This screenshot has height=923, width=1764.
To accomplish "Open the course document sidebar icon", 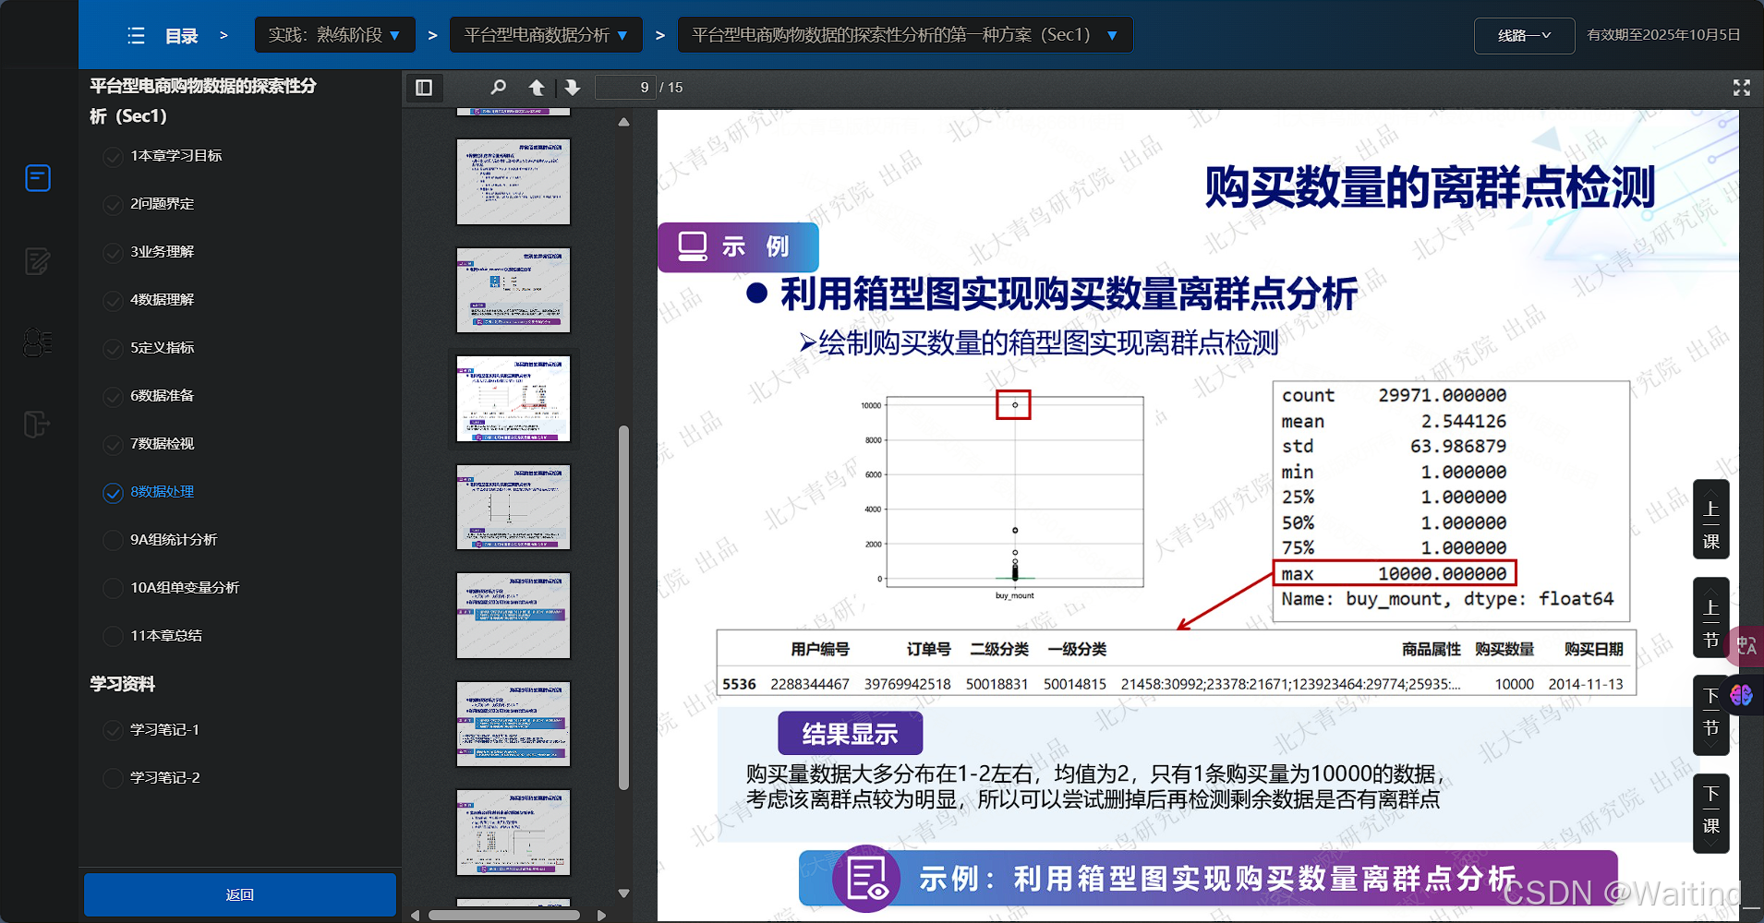I will click(x=38, y=177).
